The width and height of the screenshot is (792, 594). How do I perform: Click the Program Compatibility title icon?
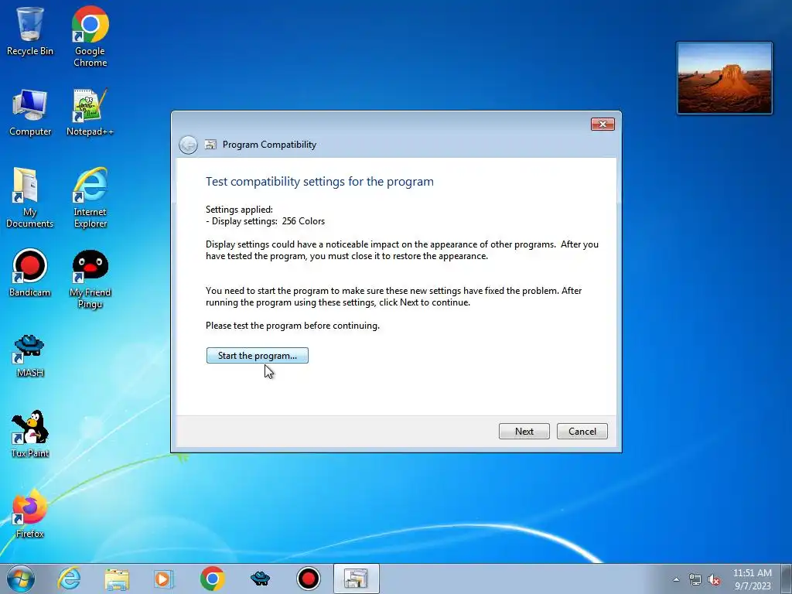click(x=210, y=145)
